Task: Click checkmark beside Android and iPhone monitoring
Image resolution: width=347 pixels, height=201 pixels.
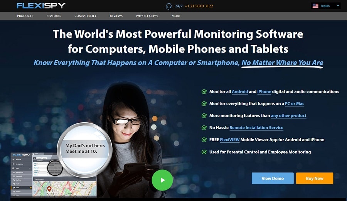Action: [204, 92]
